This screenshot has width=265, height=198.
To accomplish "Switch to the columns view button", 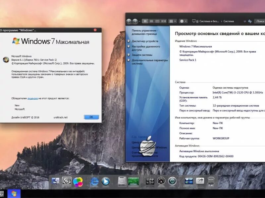I will [157, 21].
